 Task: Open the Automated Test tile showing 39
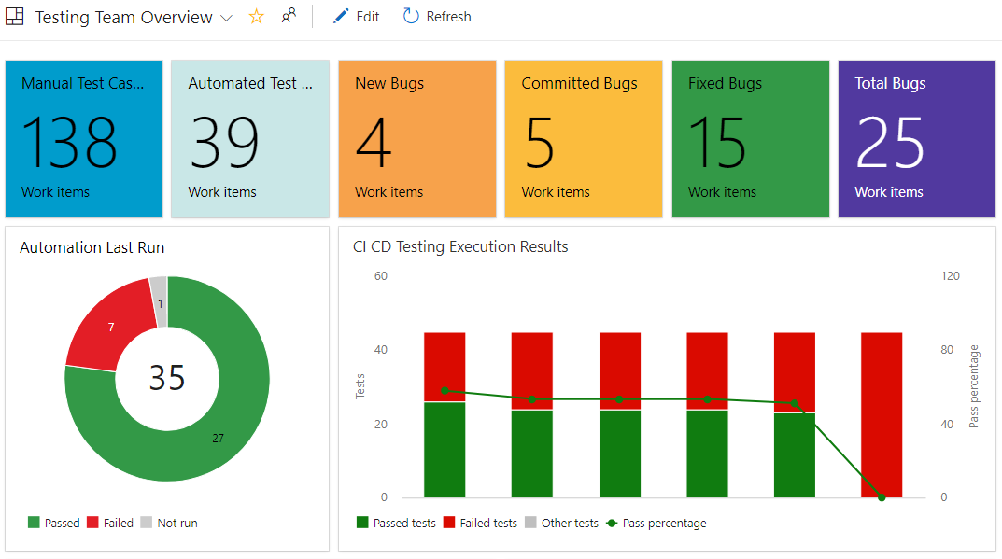click(250, 139)
